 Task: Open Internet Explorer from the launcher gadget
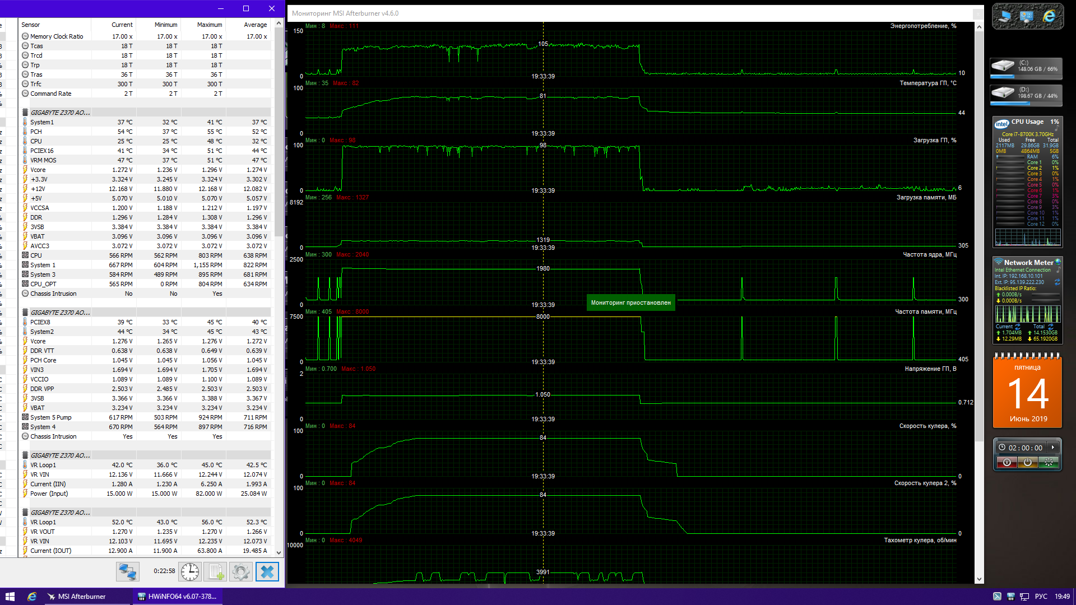tap(1049, 17)
